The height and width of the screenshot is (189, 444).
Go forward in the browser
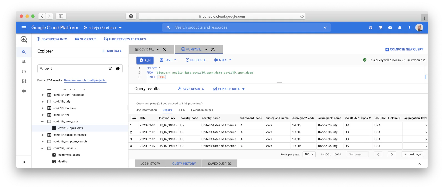[x=49, y=16]
